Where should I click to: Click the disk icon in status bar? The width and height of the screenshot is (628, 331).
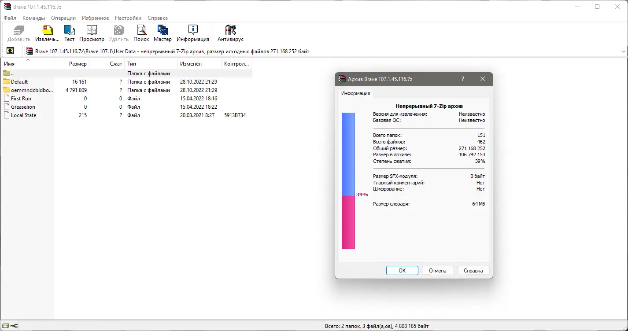[x=5, y=326]
